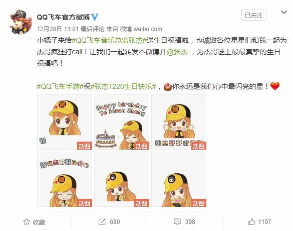293x231 pixels.
Task: Open the 给张杰哥哥比心心 GIF thumbnail
Action: coord(65,179)
